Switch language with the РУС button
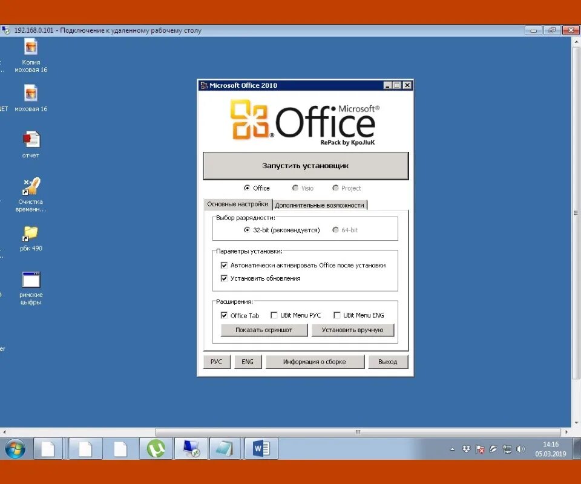This screenshot has height=484, width=581. (217, 362)
